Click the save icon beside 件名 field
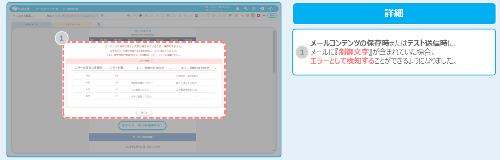 [102, 16]
